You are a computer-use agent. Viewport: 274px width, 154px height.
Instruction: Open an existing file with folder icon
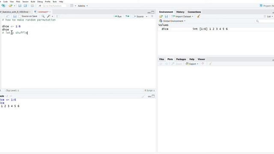pyautogui.click(x=10, y=6)
